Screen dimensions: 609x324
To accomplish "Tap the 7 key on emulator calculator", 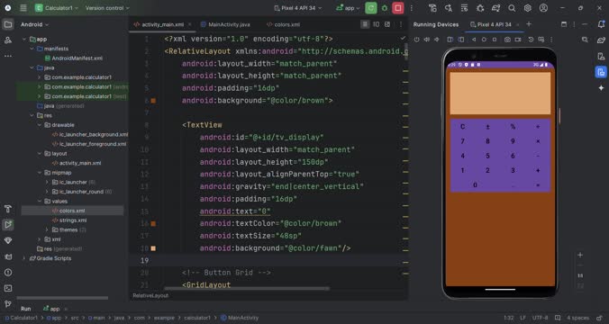I will coord(462,141).
